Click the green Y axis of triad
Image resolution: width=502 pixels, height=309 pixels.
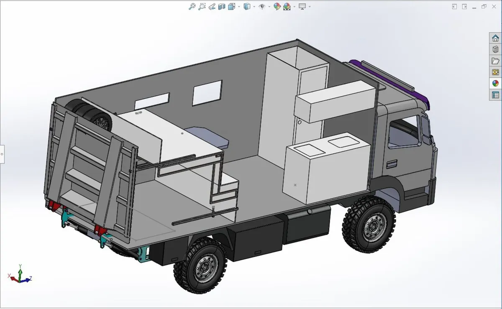pyautogui.click(x=20, y=270)
